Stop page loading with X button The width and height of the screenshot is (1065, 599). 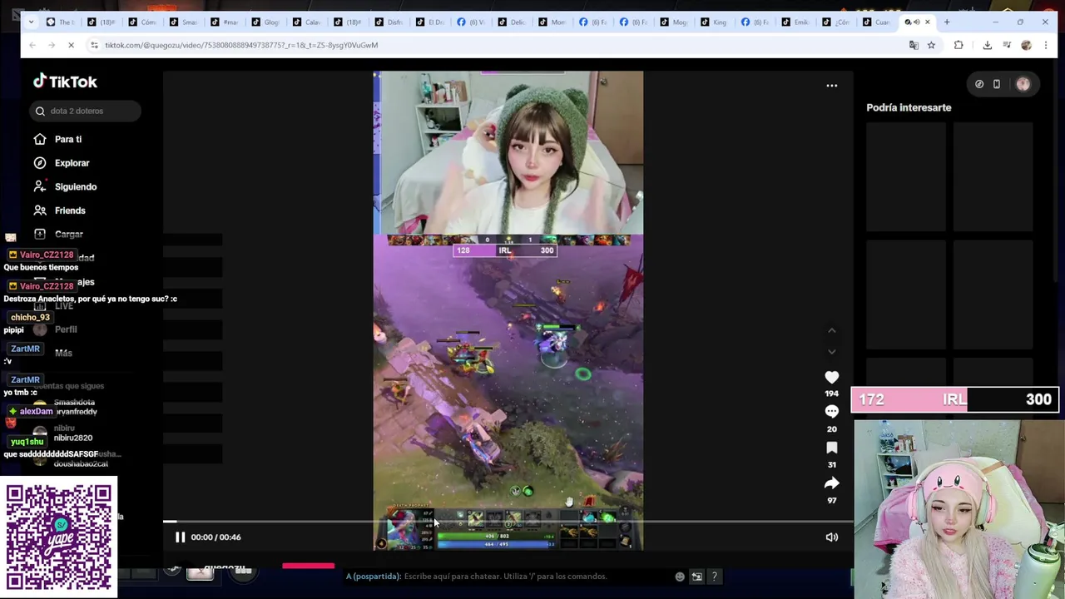click(x=71, y=45)
